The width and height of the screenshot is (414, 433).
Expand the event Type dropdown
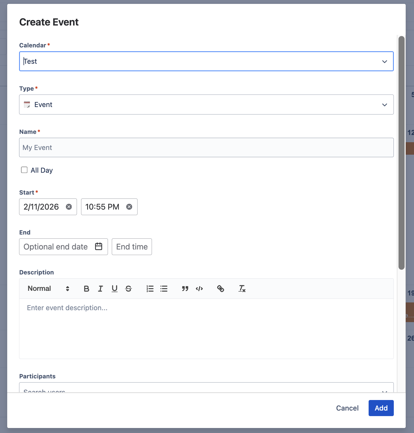click(x=384, y=105)
